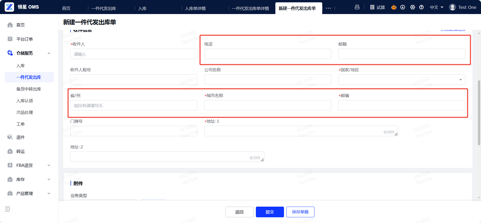Click the 转运 sidebar icon
This screenshot has height=223, width=481.
(x=10, y=151)
